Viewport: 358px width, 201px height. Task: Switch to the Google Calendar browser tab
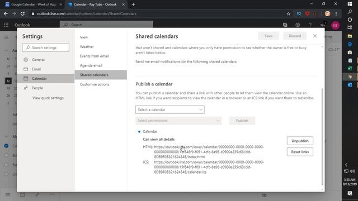pyautogui.click(x=33, y=4)
